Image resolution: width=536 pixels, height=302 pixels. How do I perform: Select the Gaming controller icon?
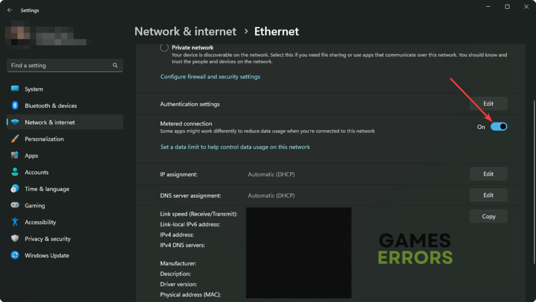pyautogui.click(x=15, y=205)
